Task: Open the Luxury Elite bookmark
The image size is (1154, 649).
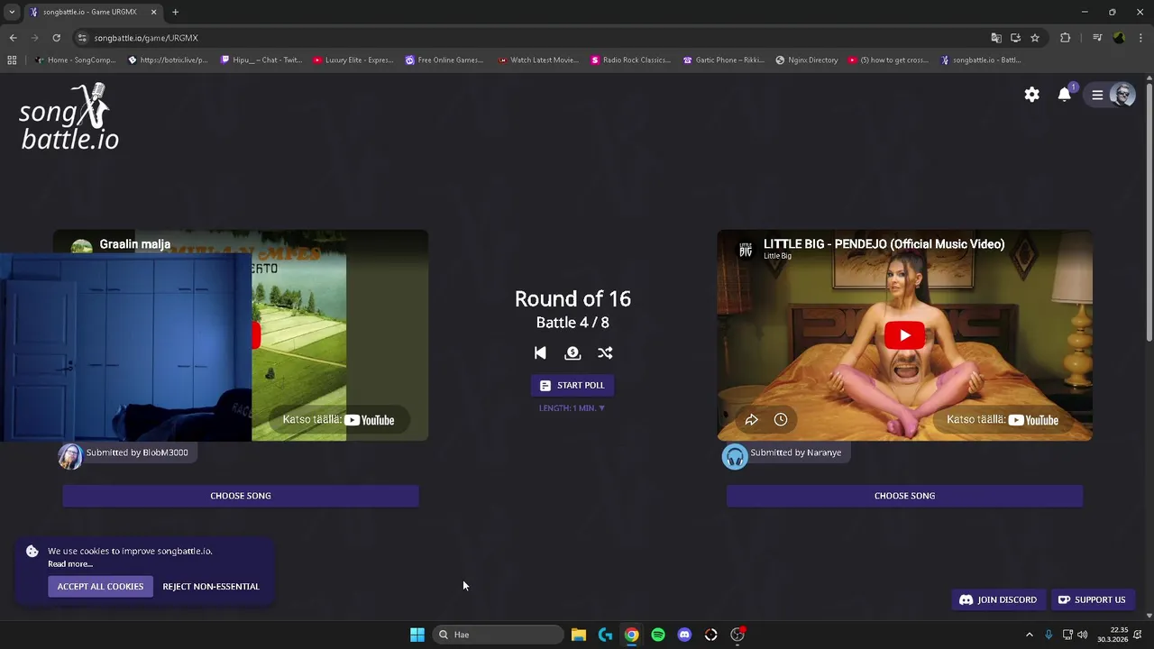Action: [353, 60]
